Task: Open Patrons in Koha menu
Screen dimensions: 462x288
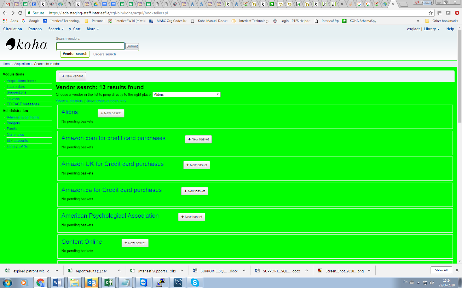Action: [x=35, y=29]
